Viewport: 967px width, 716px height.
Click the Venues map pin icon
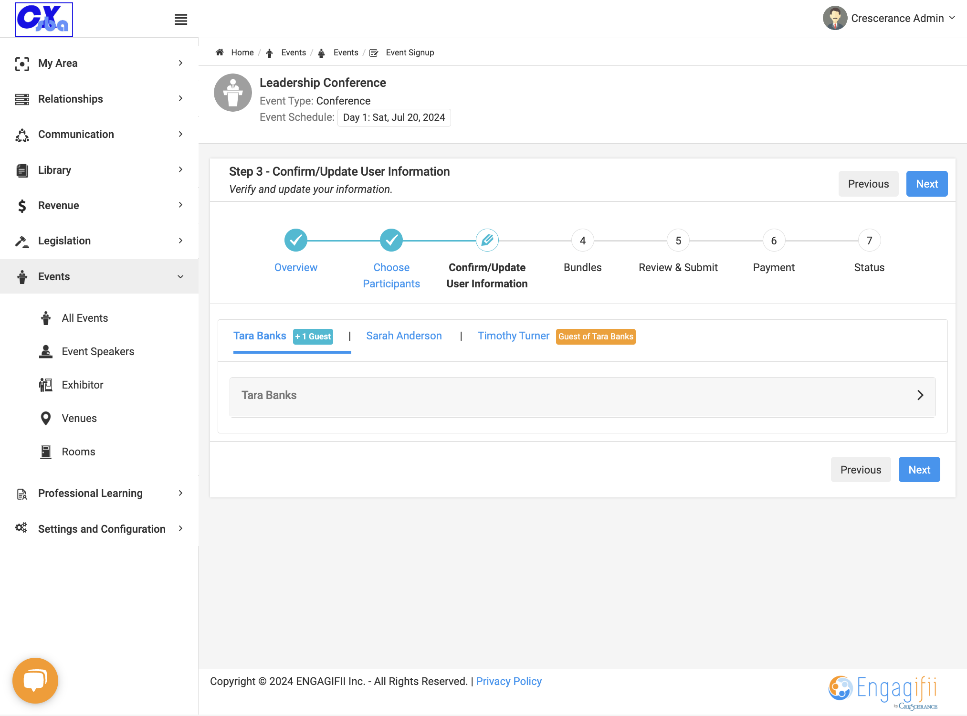46,419
